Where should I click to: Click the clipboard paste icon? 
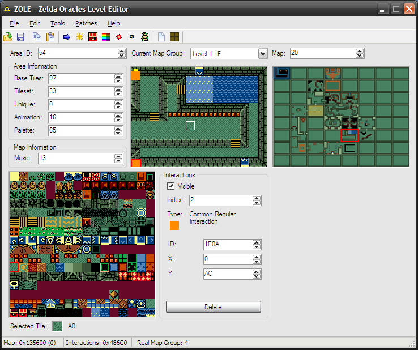50,37
